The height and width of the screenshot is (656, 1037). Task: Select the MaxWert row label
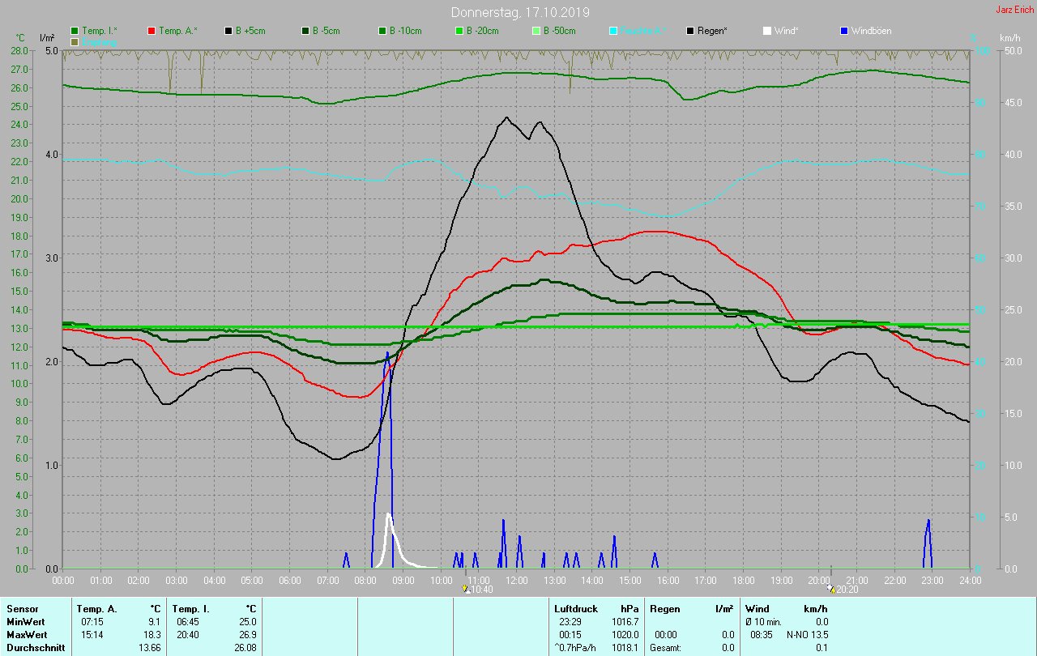click(x=24, y=635)
